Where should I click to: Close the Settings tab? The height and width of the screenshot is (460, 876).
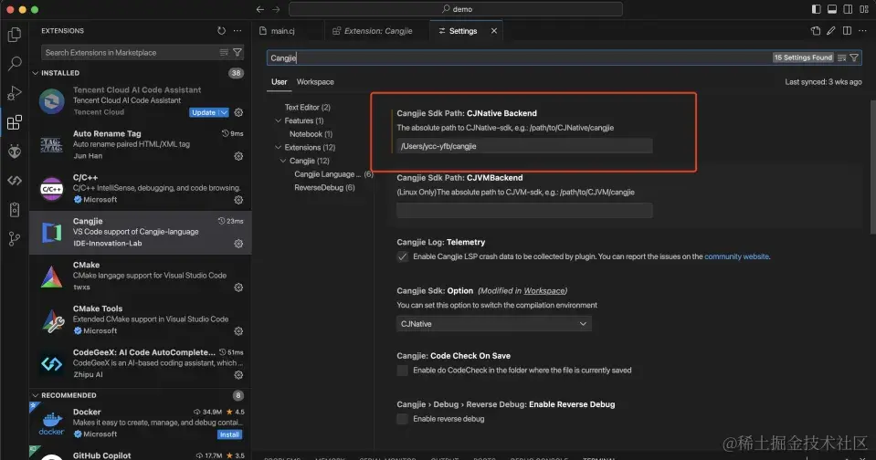point(494,31)
